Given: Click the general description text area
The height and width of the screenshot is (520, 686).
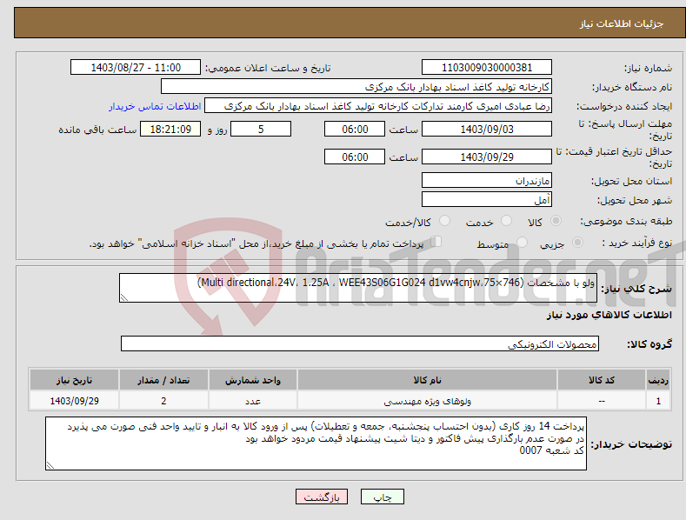Looking at the screenshot, I should coord(358,288).
